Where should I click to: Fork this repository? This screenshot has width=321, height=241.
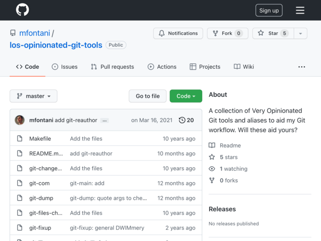[x=227, y=33]
